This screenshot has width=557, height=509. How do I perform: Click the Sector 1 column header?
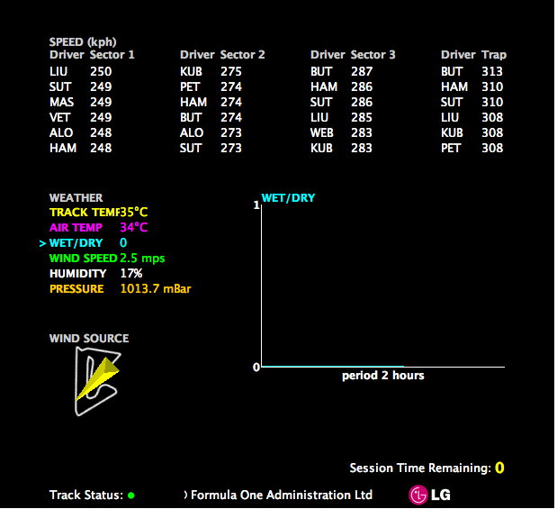(112, 55)
